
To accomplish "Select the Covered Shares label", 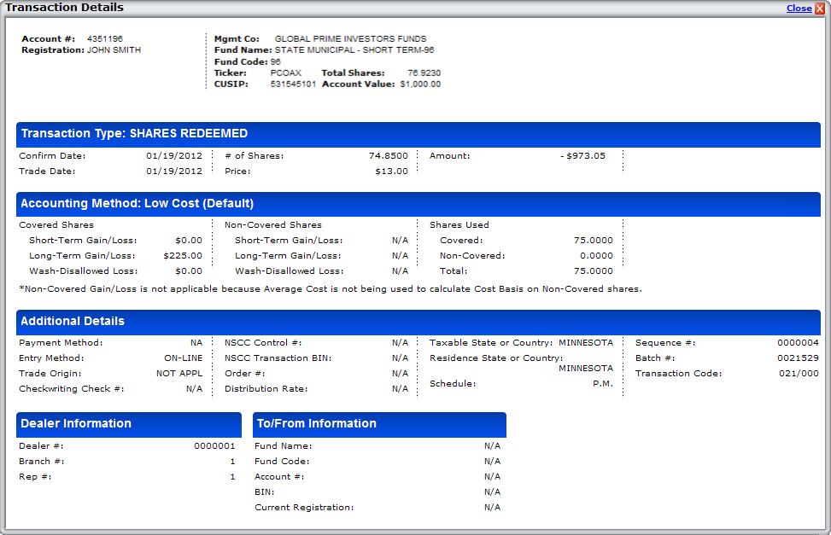I will [56, 224].
